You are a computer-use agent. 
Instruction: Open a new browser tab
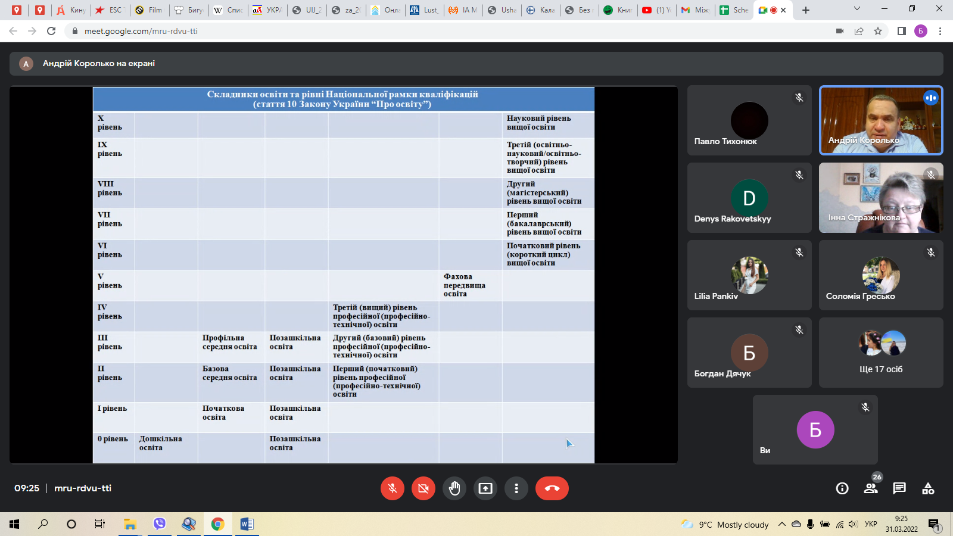[806, 10]
